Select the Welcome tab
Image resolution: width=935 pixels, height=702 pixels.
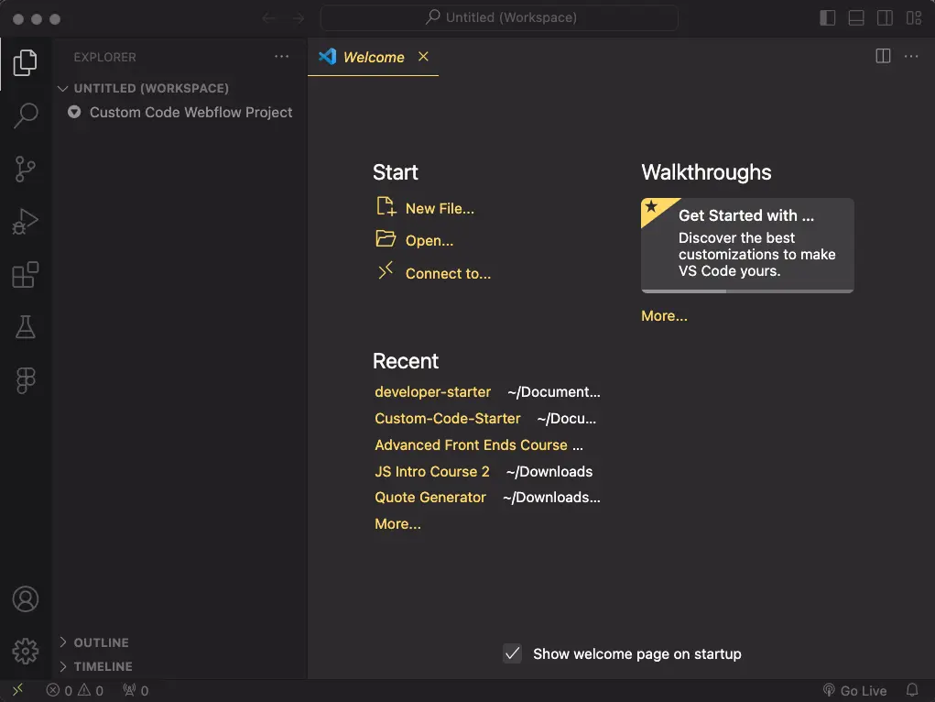pos(374,57)
